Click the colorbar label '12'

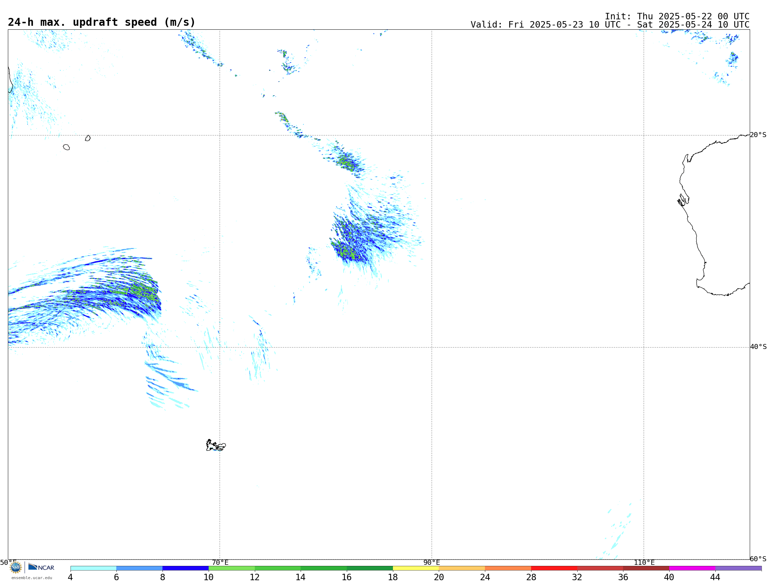255,577
